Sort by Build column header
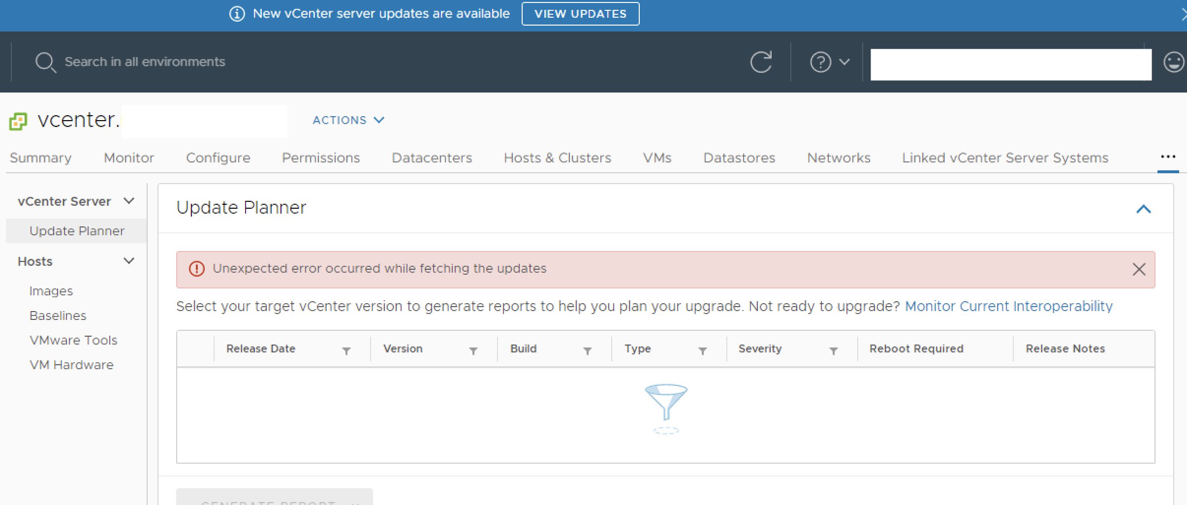 click(x=523, y=348)
